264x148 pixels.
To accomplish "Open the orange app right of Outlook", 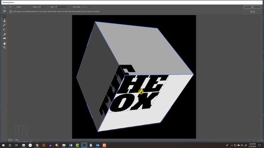I will coord(104,145).
